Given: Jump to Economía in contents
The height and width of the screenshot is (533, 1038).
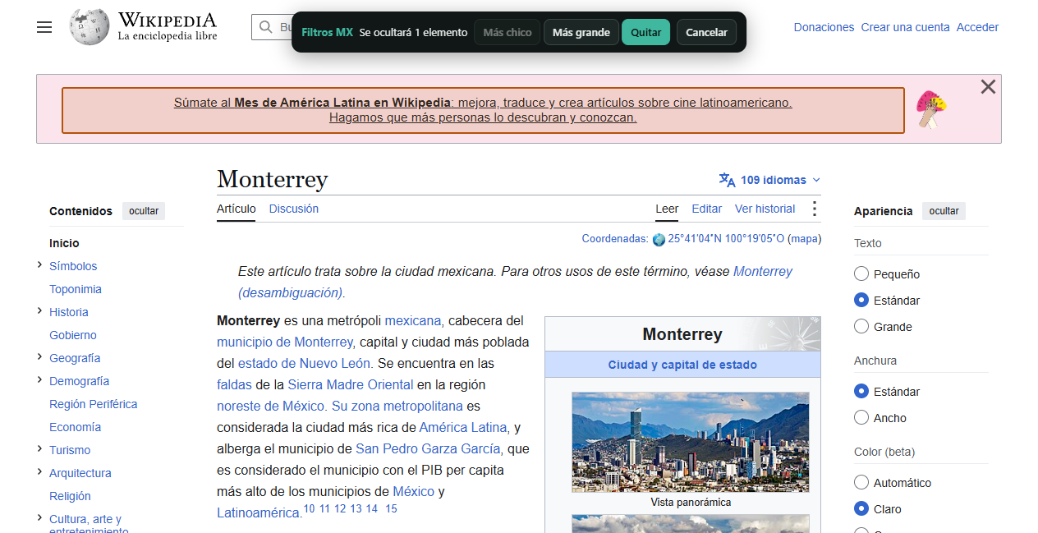Looking at the screenshot, I should tap(76, 427).
